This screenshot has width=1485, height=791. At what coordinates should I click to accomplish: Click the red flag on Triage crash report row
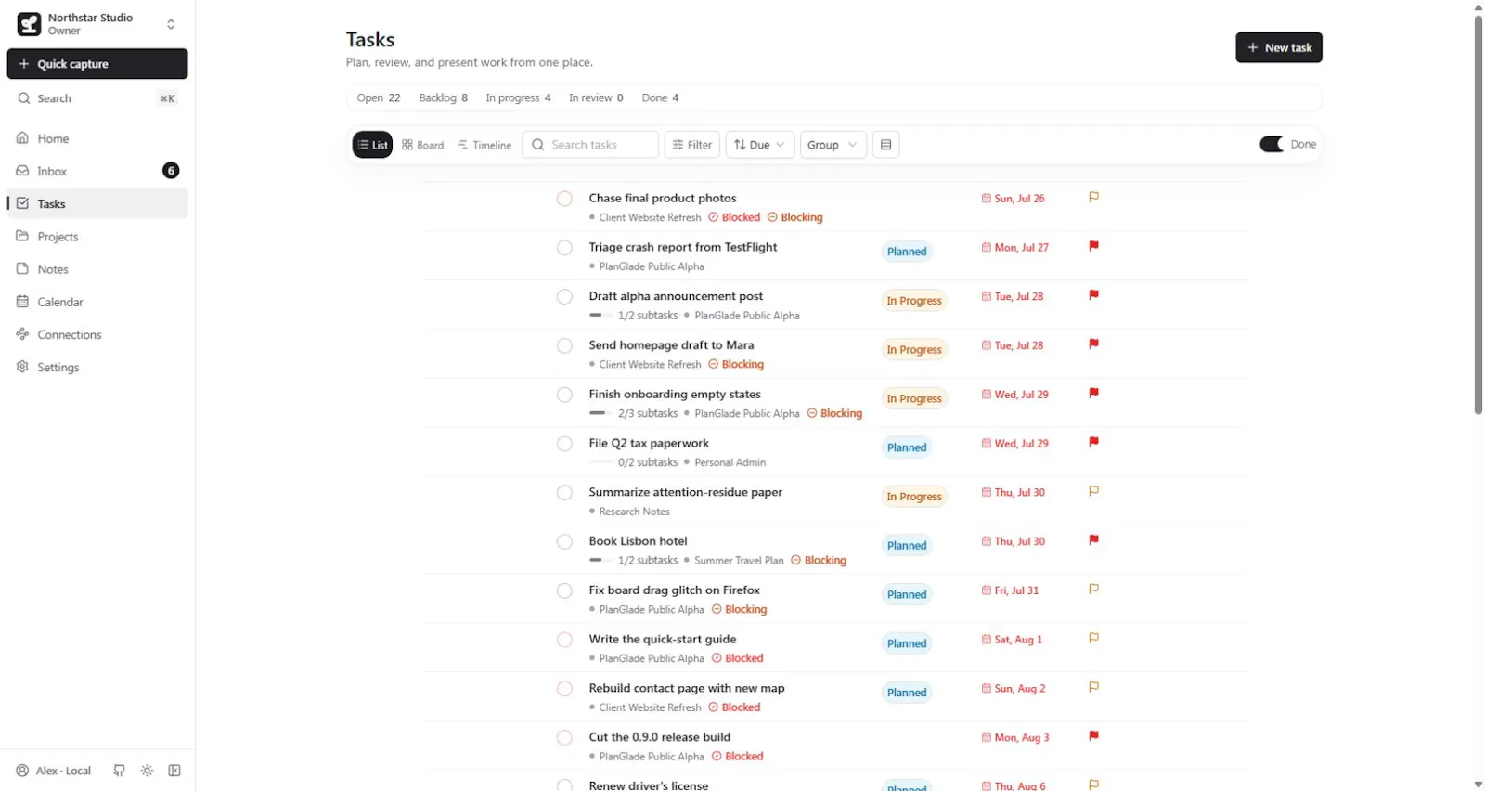coord(1093,246)
